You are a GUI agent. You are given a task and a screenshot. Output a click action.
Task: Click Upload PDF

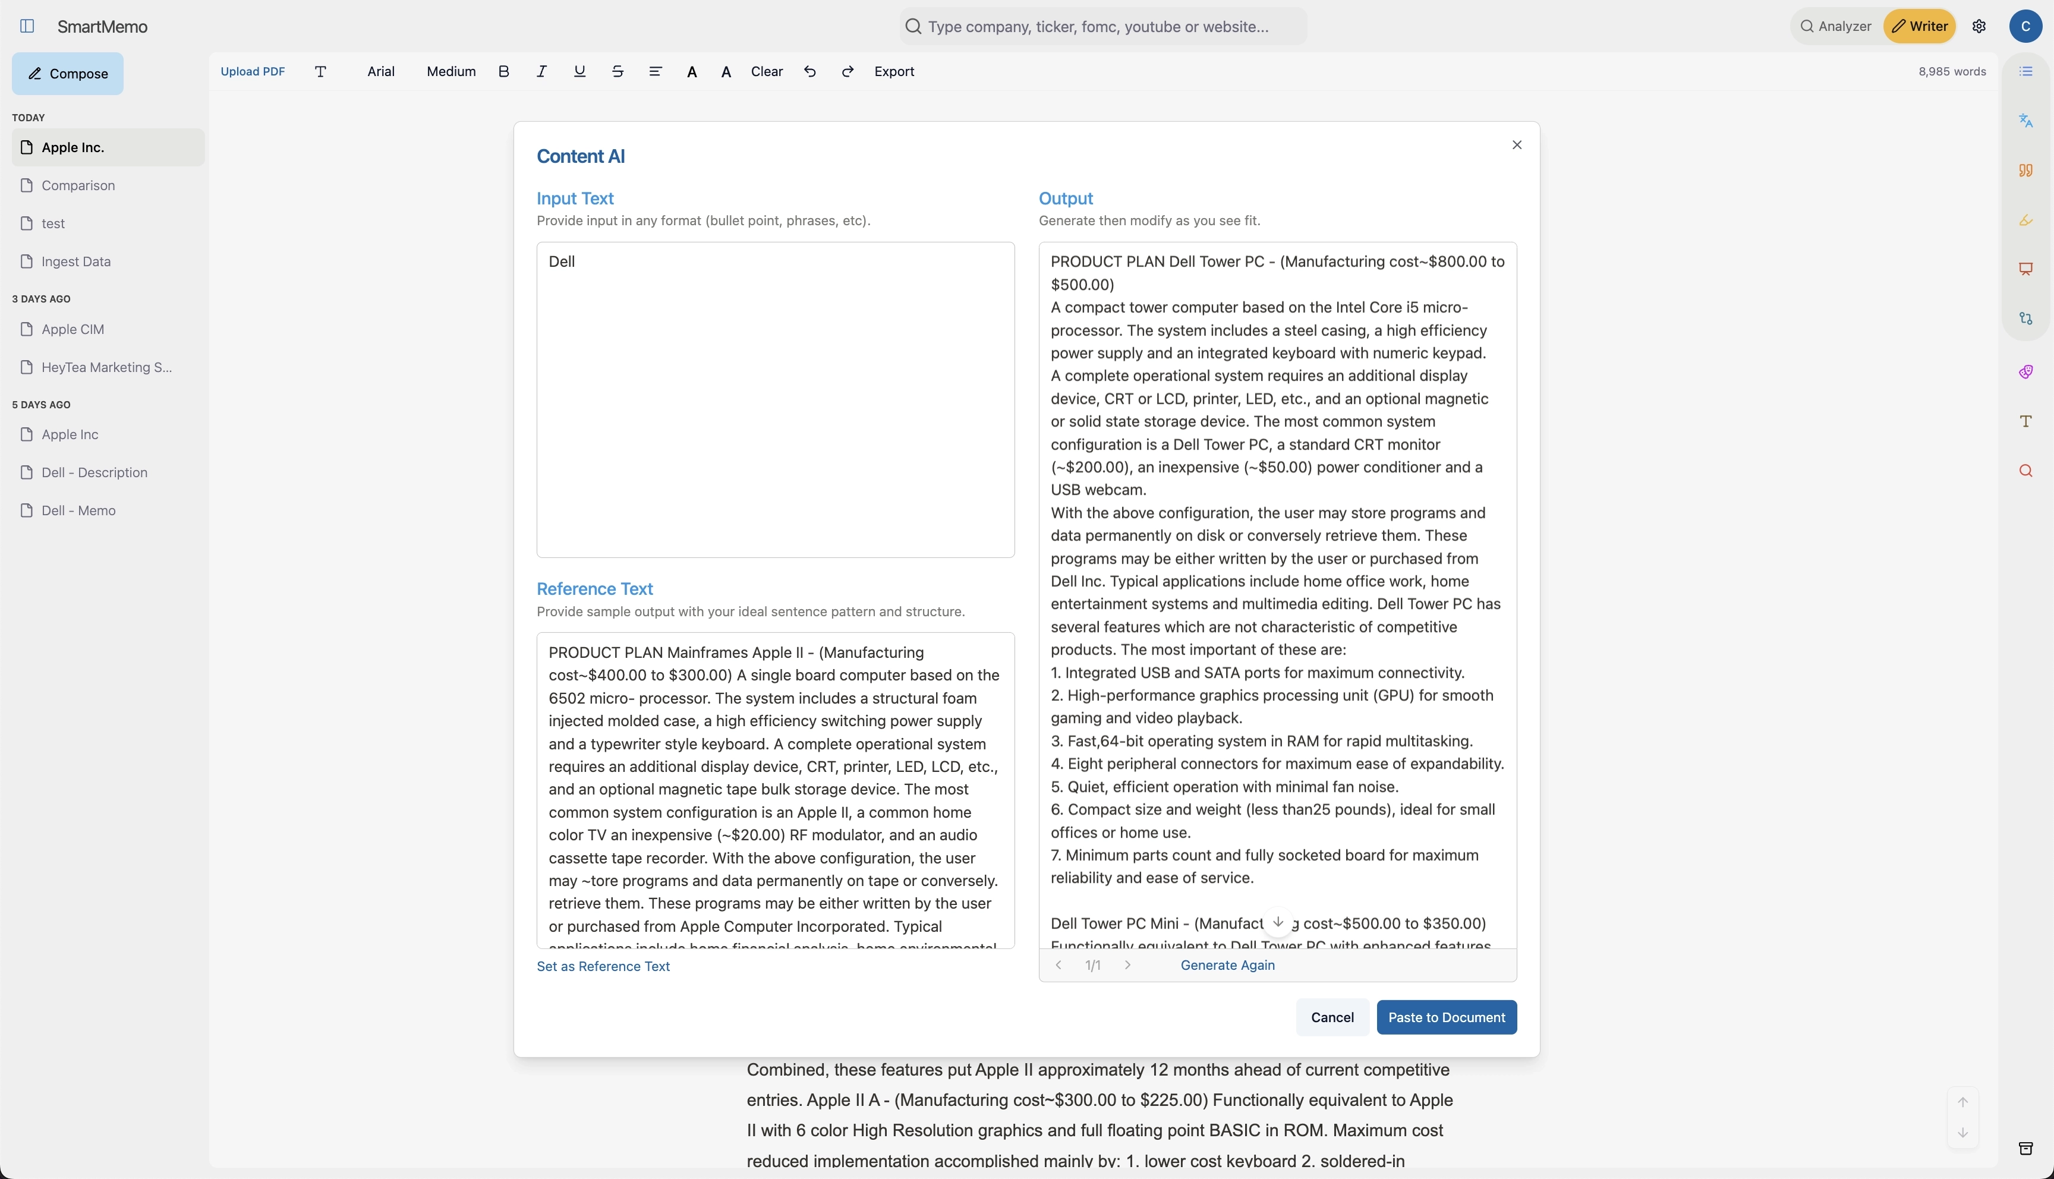pyautogui.click(x=253, y=71)
